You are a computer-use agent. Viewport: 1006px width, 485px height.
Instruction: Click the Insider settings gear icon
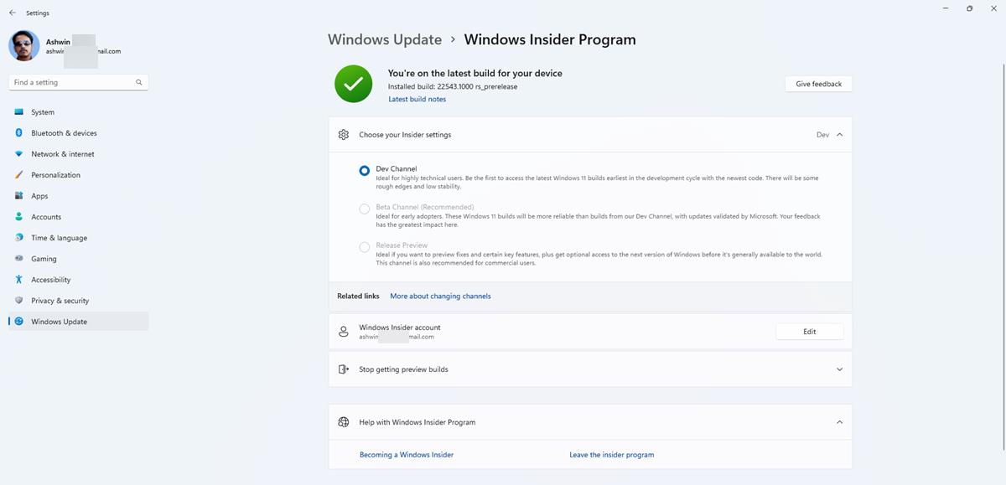[x=343, y=134]
